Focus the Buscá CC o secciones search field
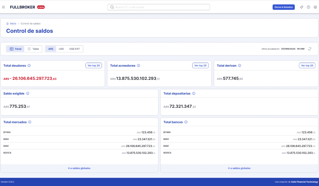This screenshot has width=319, height=186. click(159, 7)
